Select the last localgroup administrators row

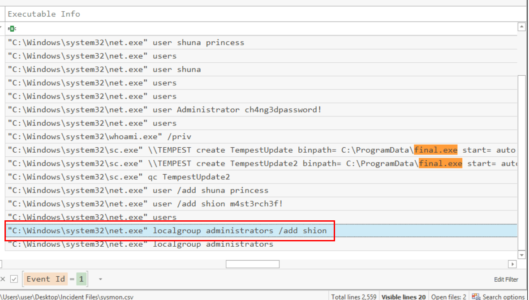point(261,244)
